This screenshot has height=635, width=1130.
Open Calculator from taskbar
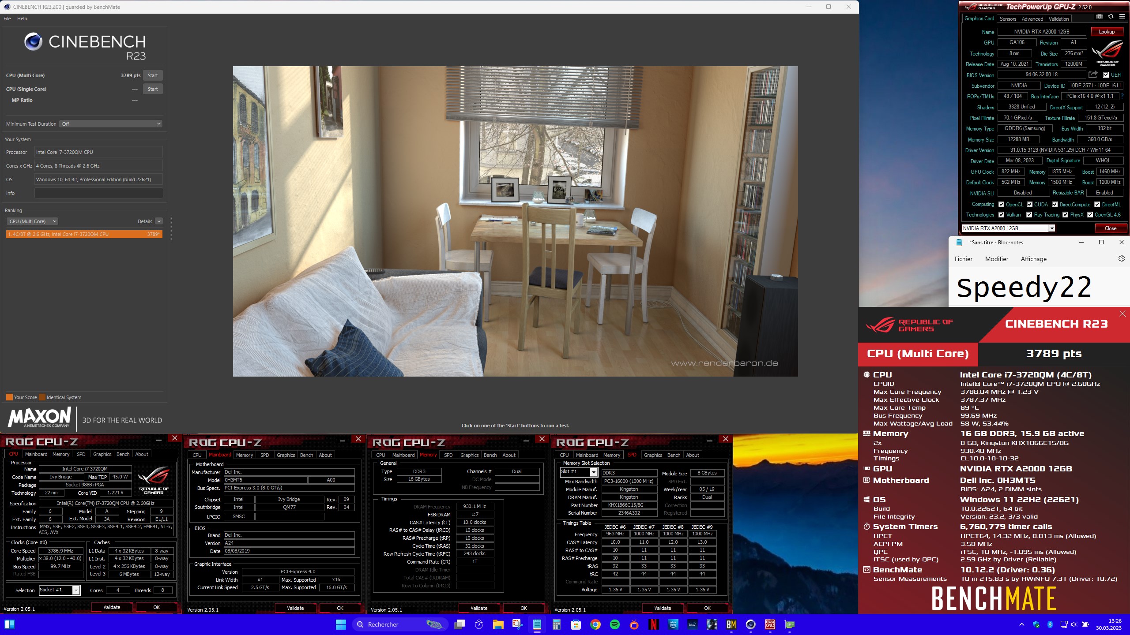point(556,624)
